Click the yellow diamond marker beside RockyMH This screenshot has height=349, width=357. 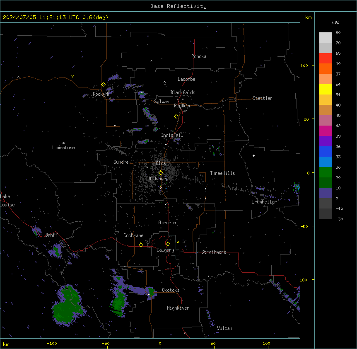103,85
